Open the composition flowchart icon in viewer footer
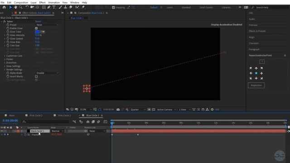Image resolution: width=290 pixels, height=163 pixels. coord(208,110)
